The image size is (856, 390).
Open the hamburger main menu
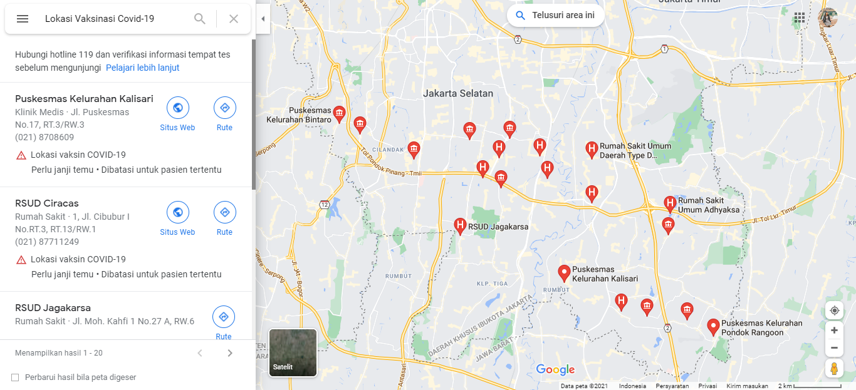[23, 19]
